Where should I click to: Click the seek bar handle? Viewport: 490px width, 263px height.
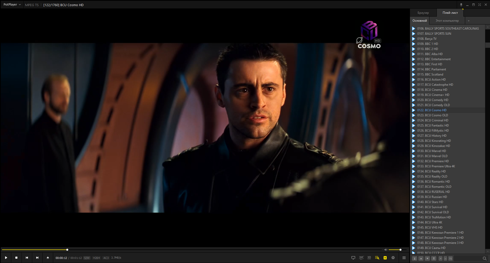click(x=67, y=250)
